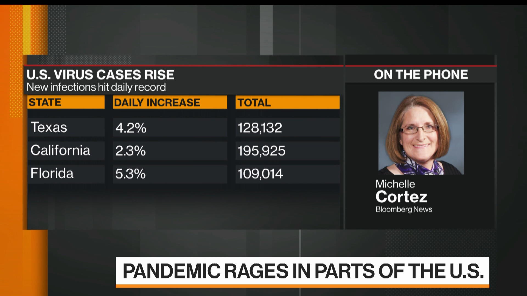The width and height of the screenshot is (527, 296).
Task: Click the STATE column header
Action: (x=45, y=102)
